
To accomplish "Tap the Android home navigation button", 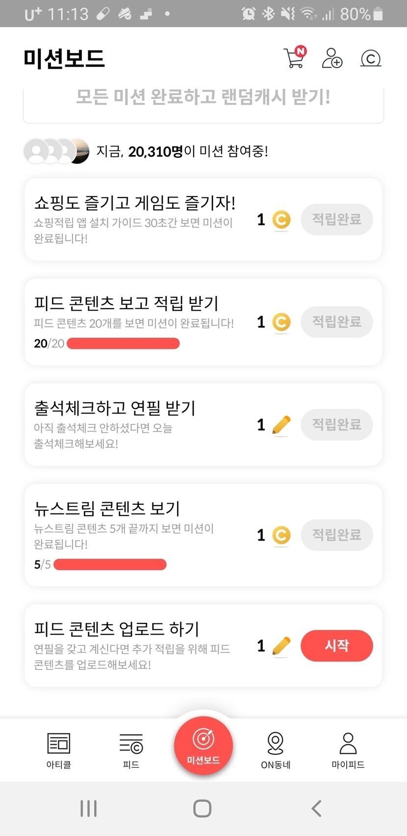I will [203, 809].
